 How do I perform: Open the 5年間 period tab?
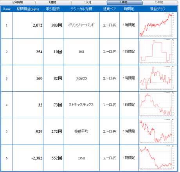pos(160,2)
